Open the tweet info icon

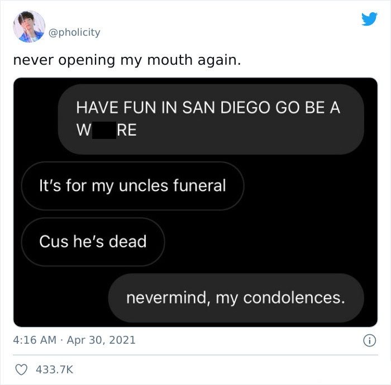point(370,340)
